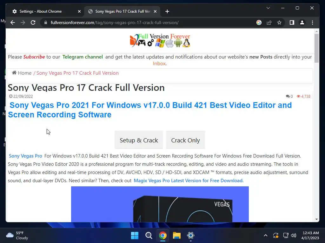
Task: Close the Sony Vegas Pro tab
Action: [x=155, y=11]
